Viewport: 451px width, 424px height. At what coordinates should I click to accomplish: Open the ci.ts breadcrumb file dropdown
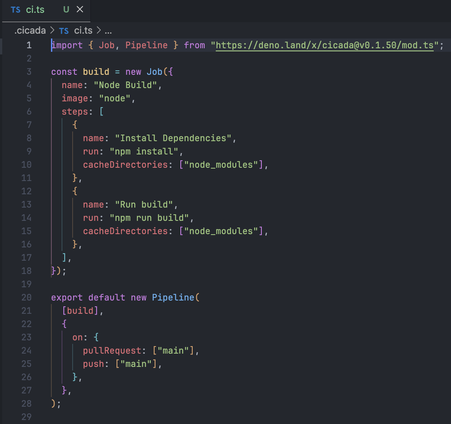pos(83,31)
